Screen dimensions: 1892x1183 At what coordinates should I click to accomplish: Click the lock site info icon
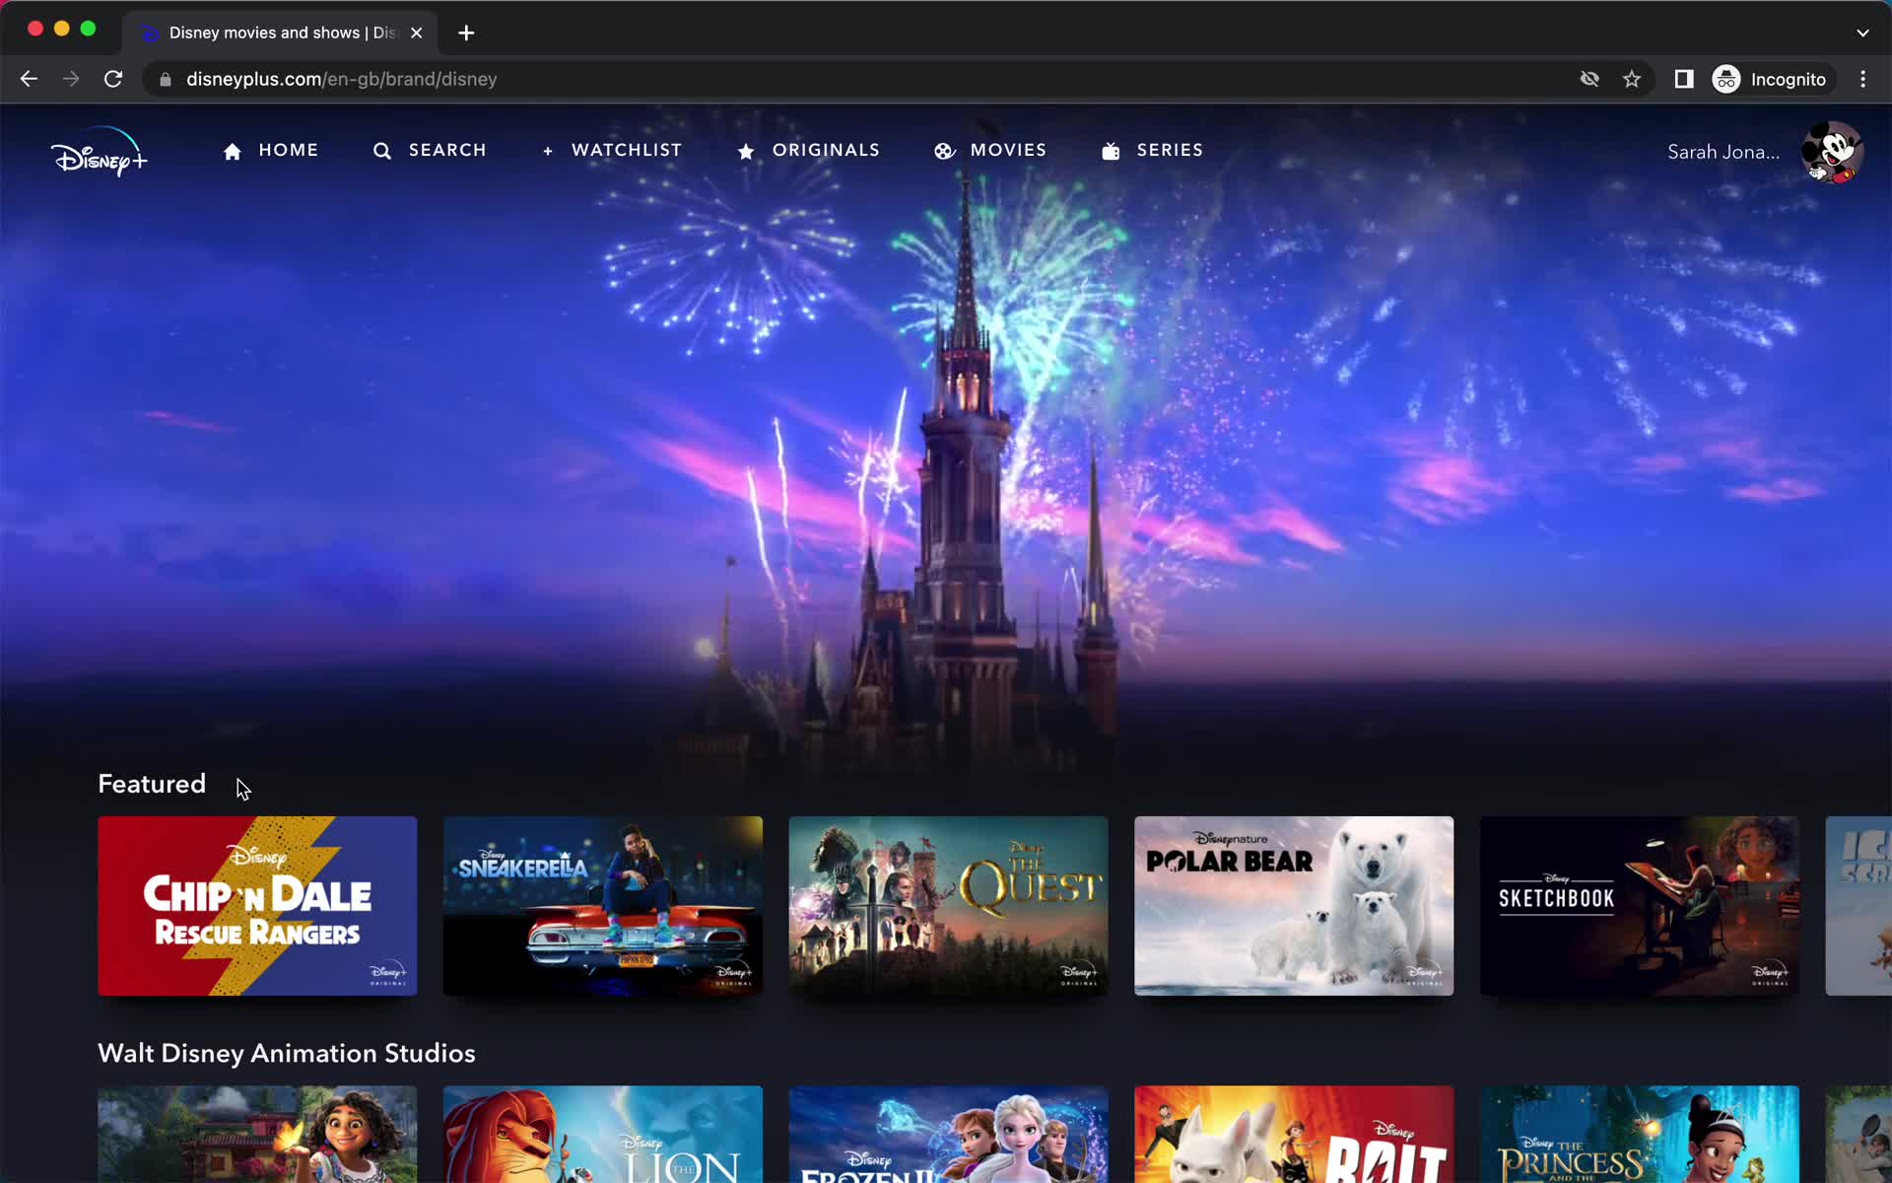click(x=166, y=79)
